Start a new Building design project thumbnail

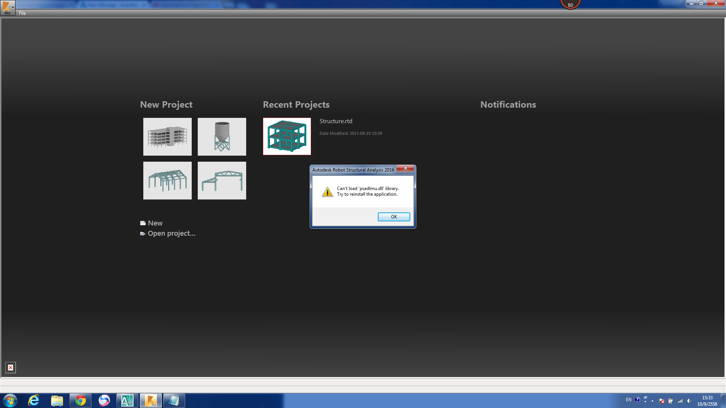pos(167,136)
